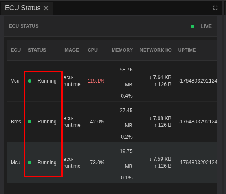Click ecu-runtime image in Vcu row
The height and width of the screenshot is (194, 226).
coord(72,81)
